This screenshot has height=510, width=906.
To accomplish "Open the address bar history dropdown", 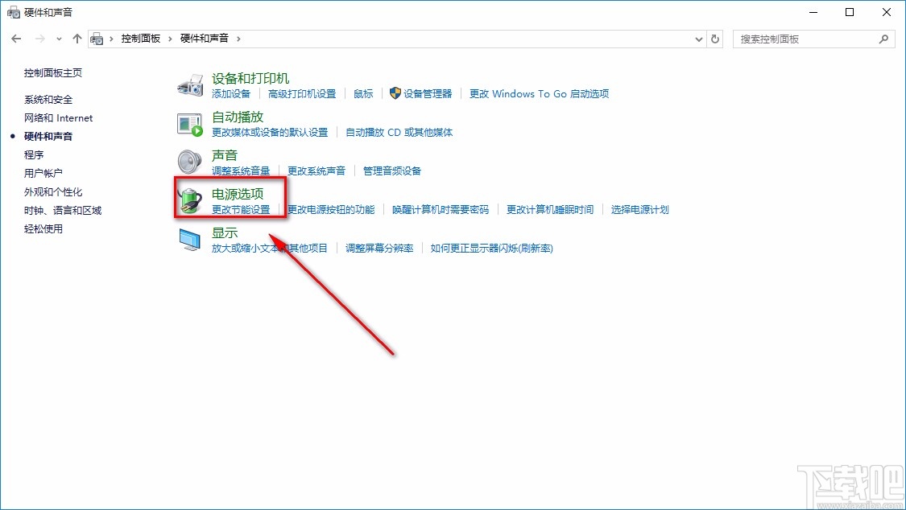I will click(x=698, y=38).
